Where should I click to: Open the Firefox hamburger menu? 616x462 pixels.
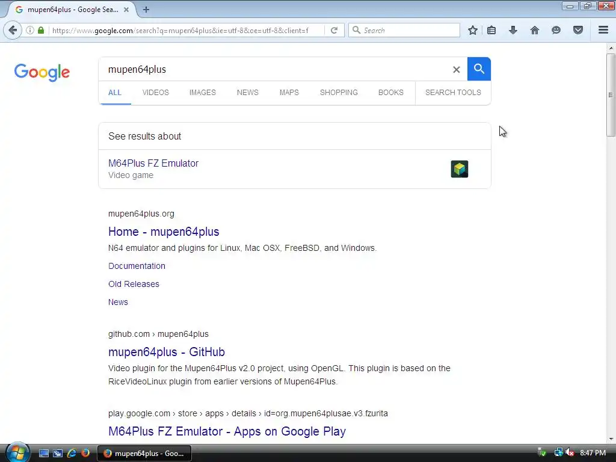pos(603,30)
